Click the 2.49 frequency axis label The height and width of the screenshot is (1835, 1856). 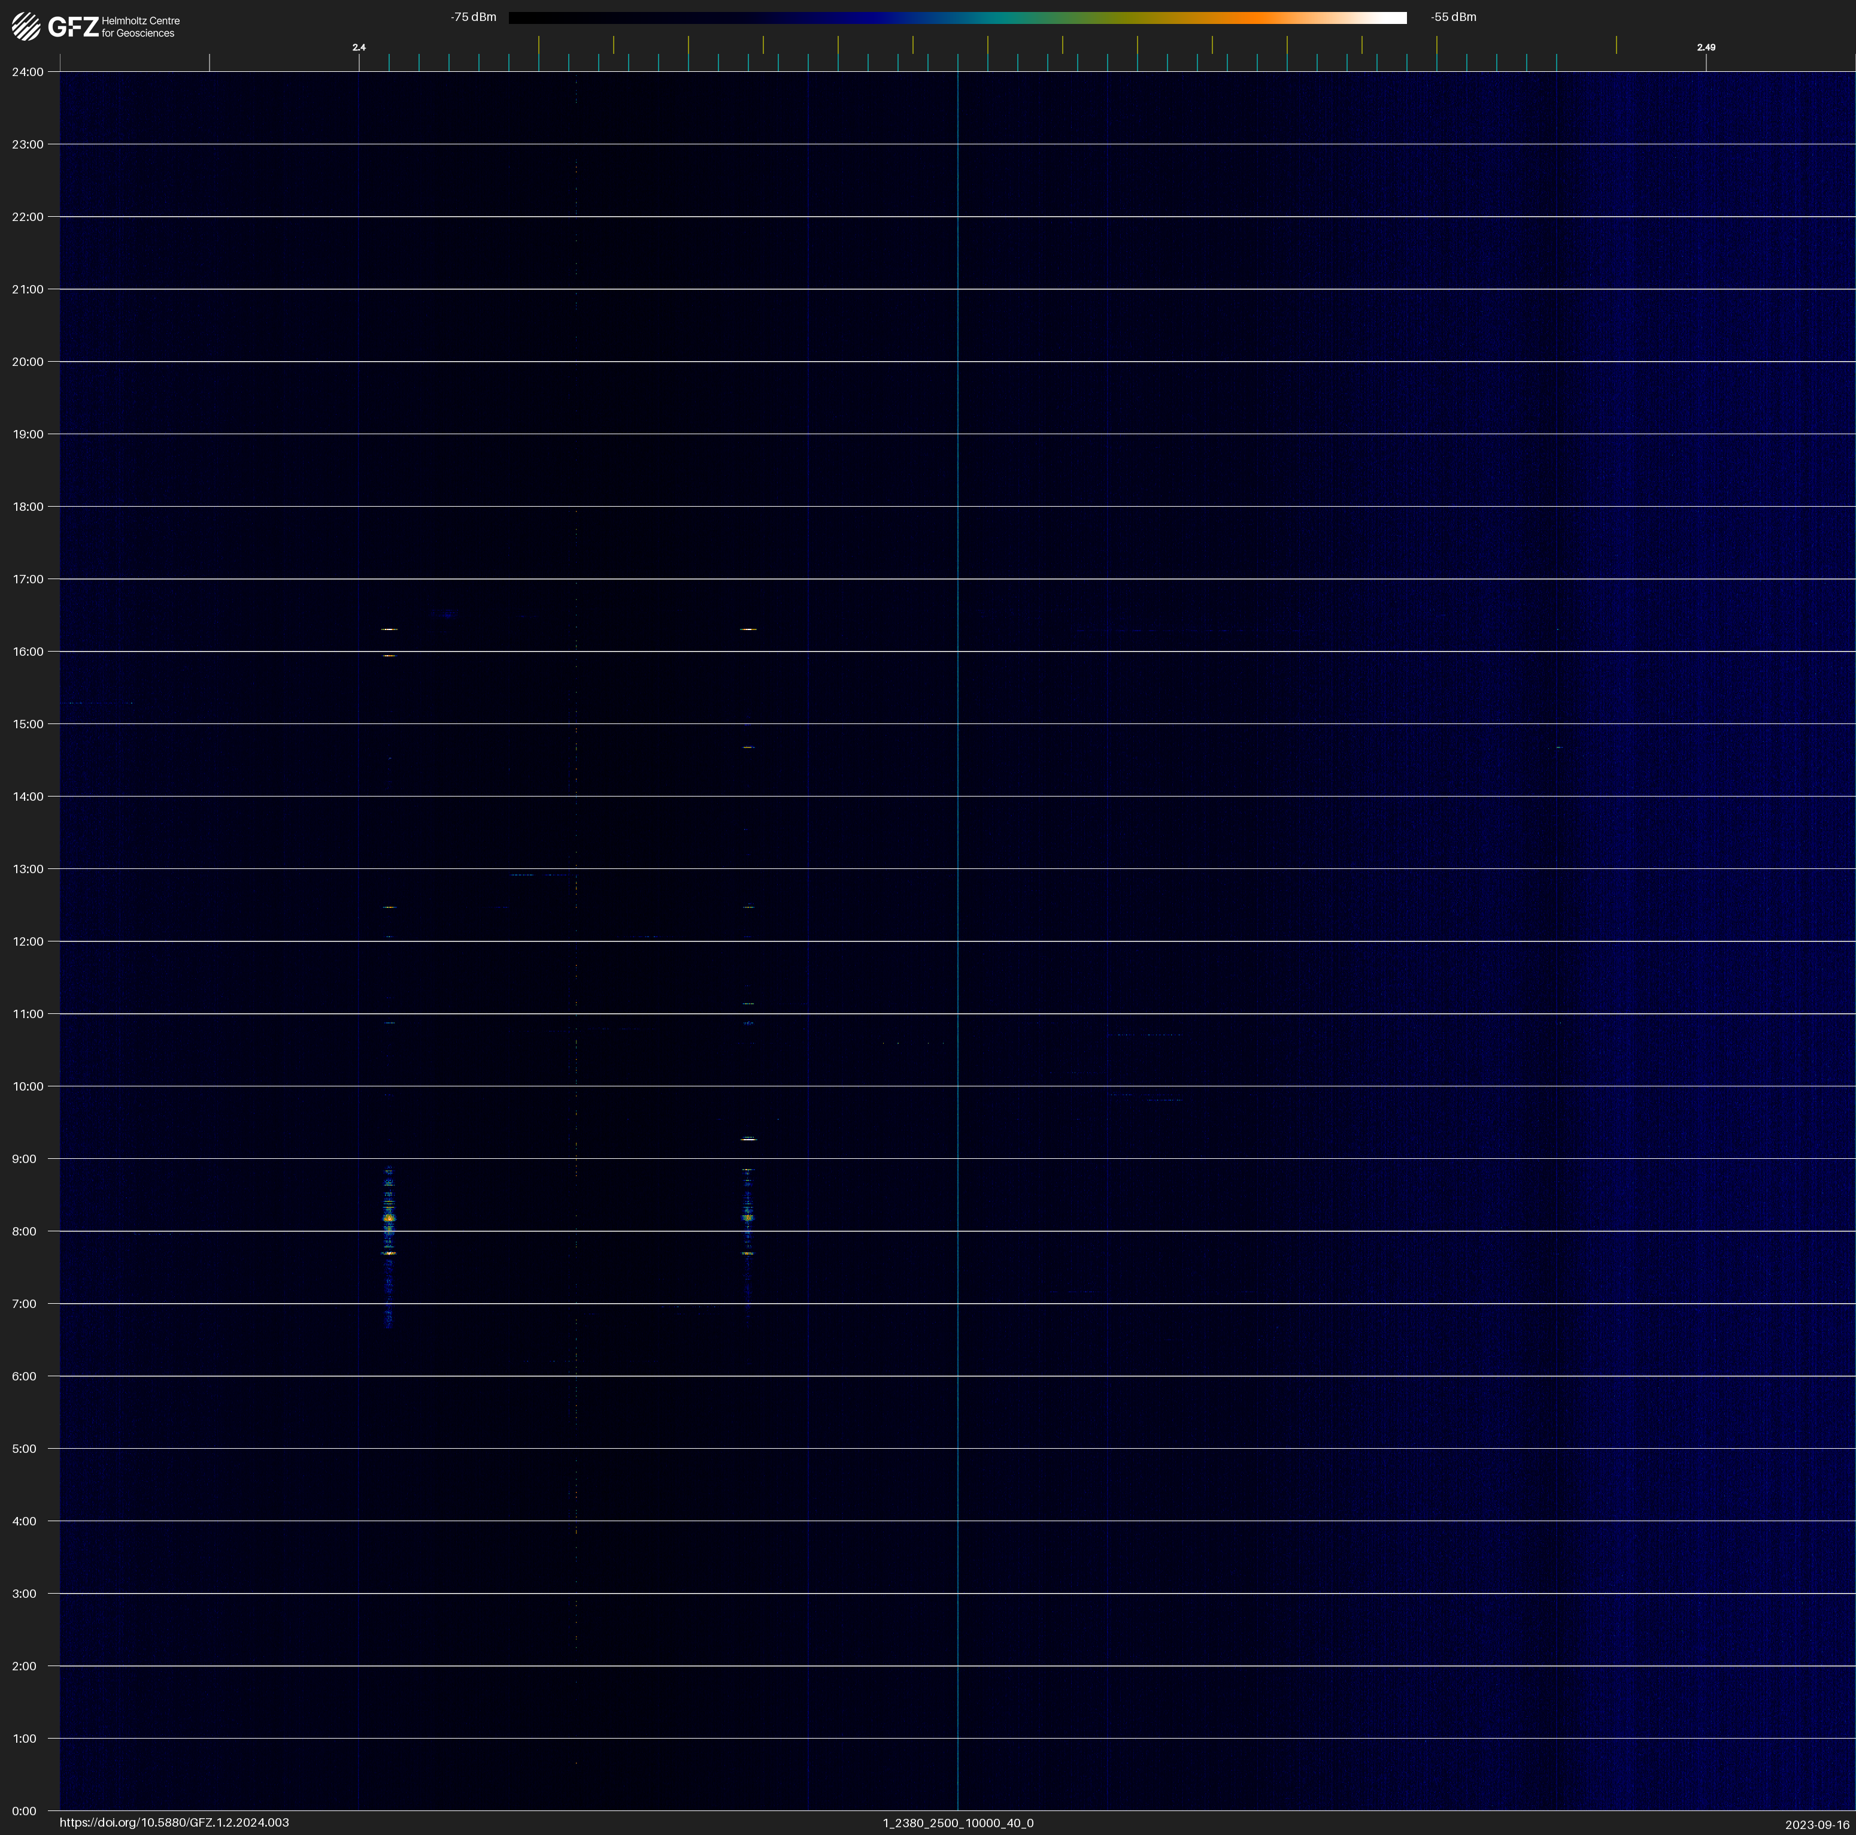[x=1705, y=47]
